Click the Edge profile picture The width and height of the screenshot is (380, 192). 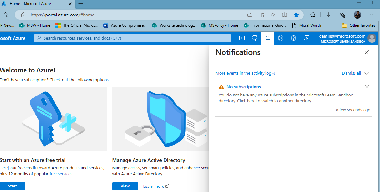click(x=357, y=15)
